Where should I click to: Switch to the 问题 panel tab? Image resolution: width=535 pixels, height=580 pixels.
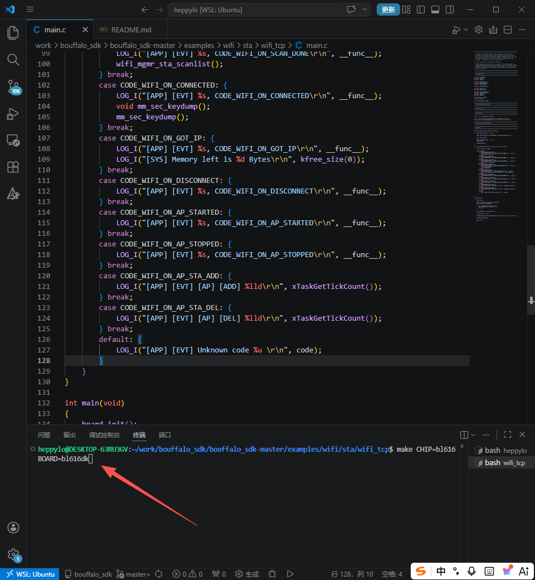[x=44, y=435]
